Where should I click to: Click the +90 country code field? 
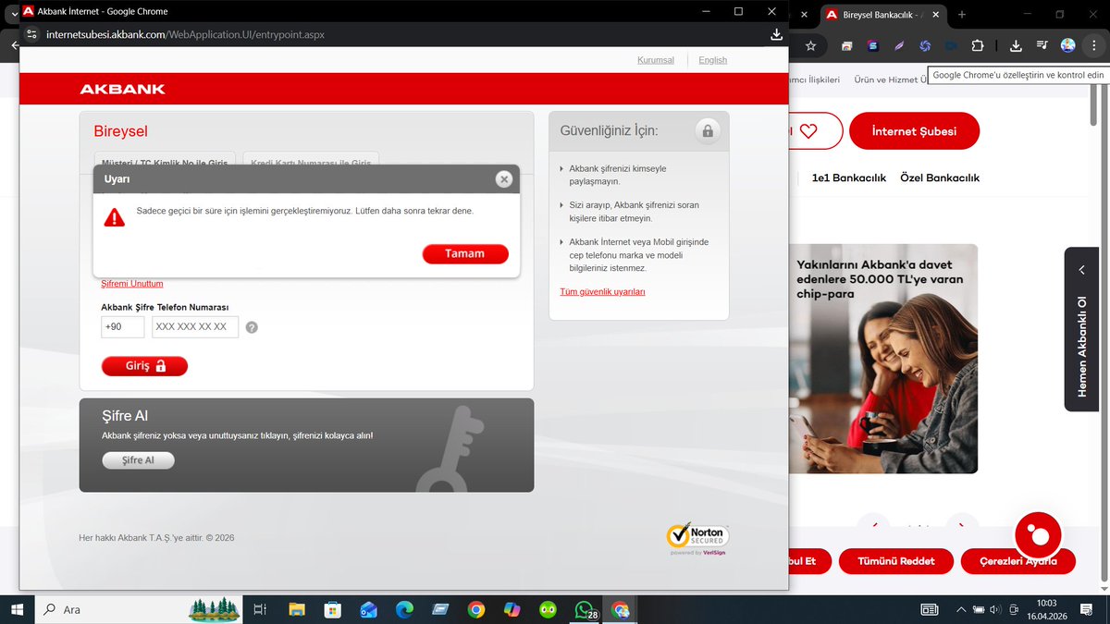coord(123,327)
